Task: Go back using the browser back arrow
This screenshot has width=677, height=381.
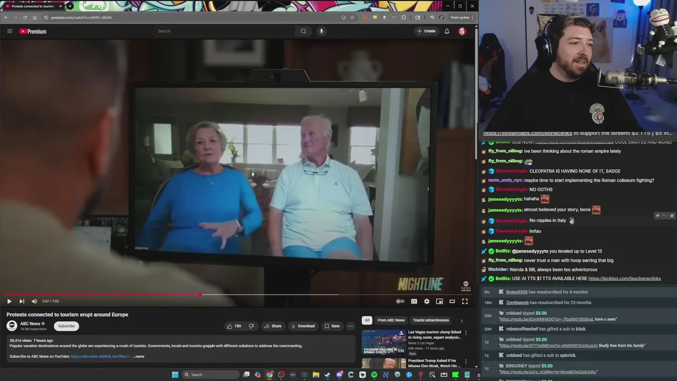Action: (x=6, y=17)
